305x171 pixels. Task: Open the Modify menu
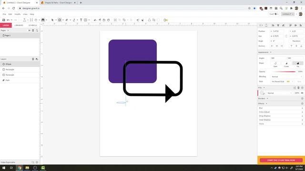pyautogui.click(x=18, y=14)
